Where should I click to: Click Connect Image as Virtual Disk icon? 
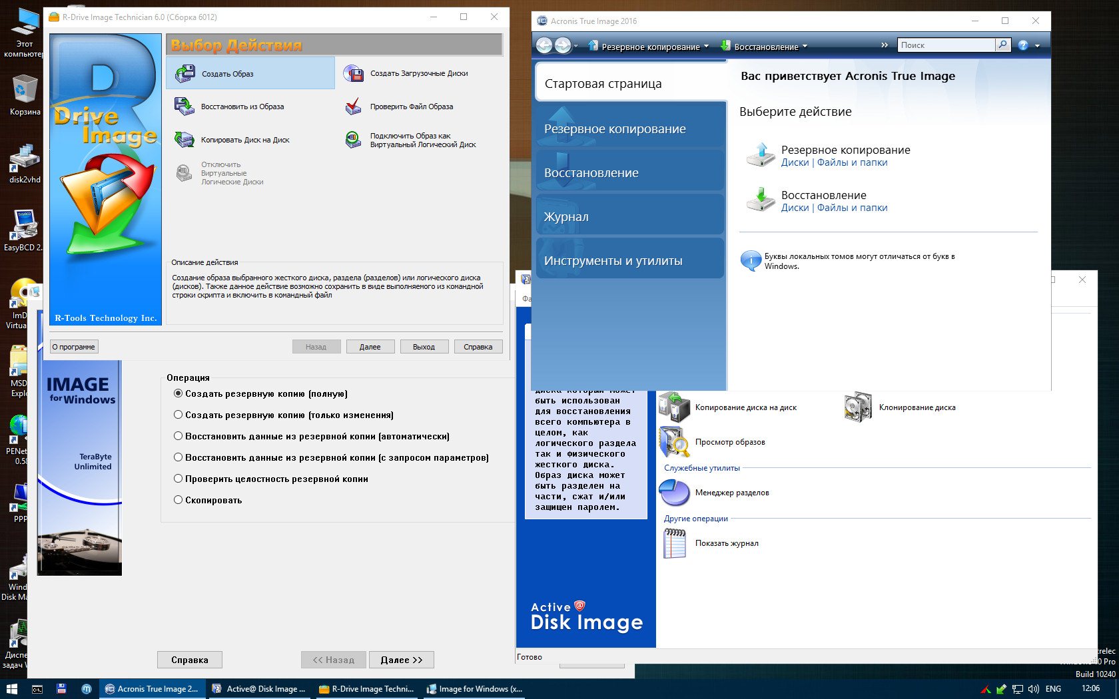354,140
